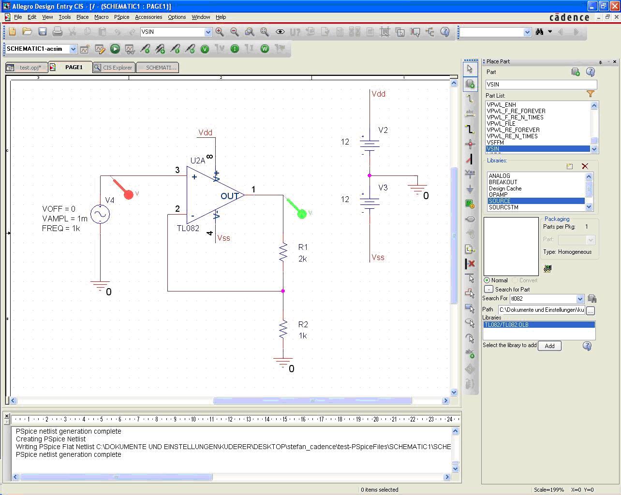Select the Normal radio button
621x495 pixels.
(487, 280)
